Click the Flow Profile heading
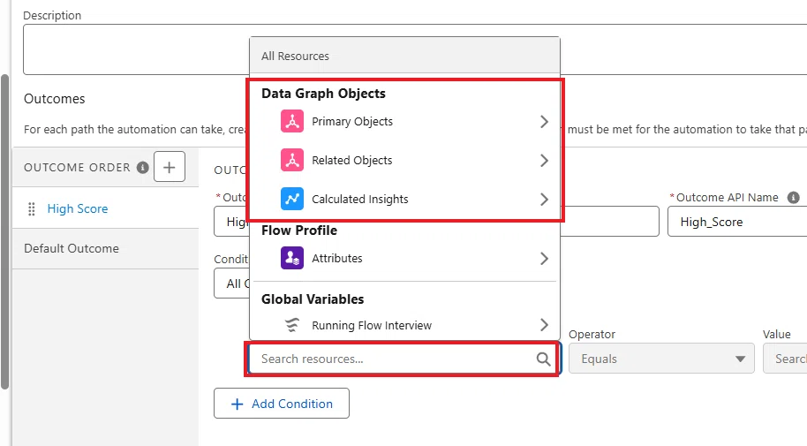Screen dimensions: 807x446 tap(299, 231)
